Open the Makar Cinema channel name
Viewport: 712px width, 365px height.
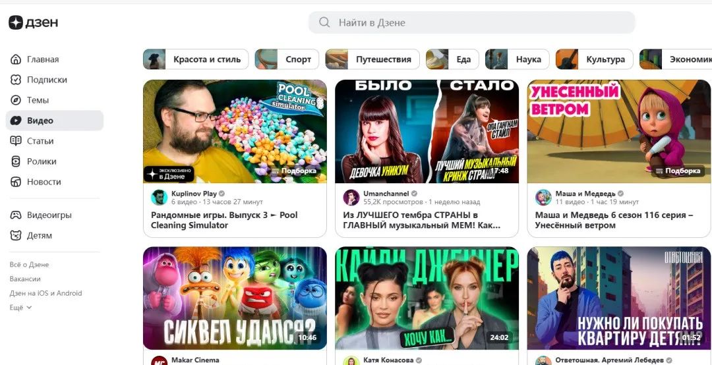tap(195, 360)
